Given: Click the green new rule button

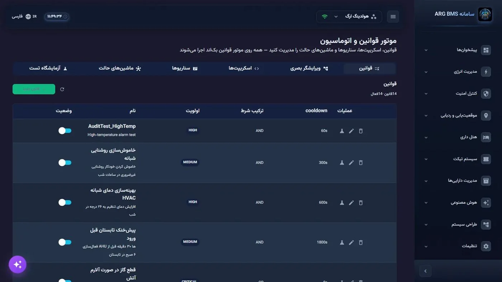Looking at the screenshot, I should (34, 89).
